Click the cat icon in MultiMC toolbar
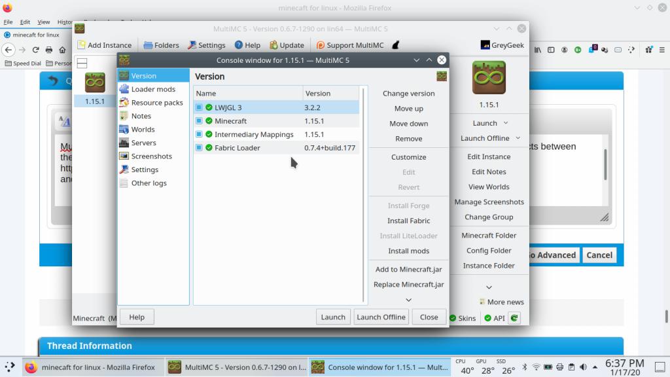 click(396, 45)
